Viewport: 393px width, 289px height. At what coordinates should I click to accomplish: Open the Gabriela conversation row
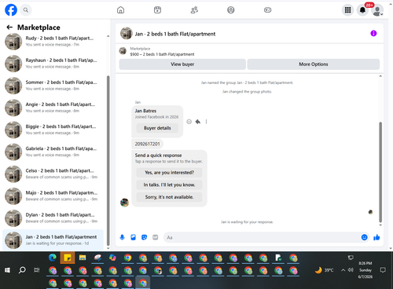point(53,152)
